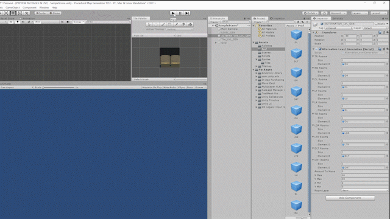This screenshot has width=390, height=219.
Task: Click the Add Component button
Action: click(x=350, y=198)
